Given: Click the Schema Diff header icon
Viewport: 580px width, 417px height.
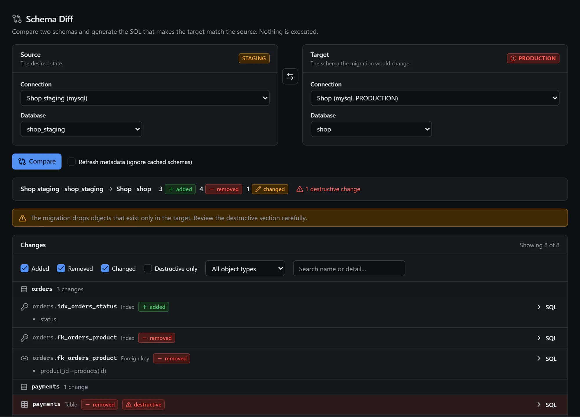Looking at the screenshot, I should 17,19.
